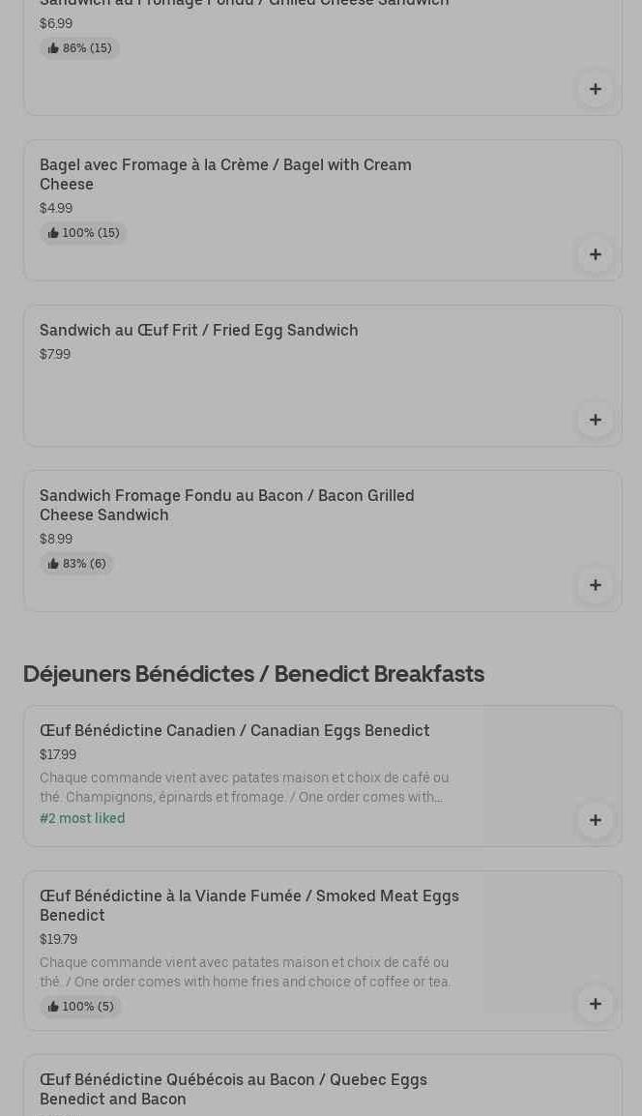Open Œuf Bénédictine Québécois au Bacon item
This screenshot has height=1116, width=642.
pos(233,1089)
